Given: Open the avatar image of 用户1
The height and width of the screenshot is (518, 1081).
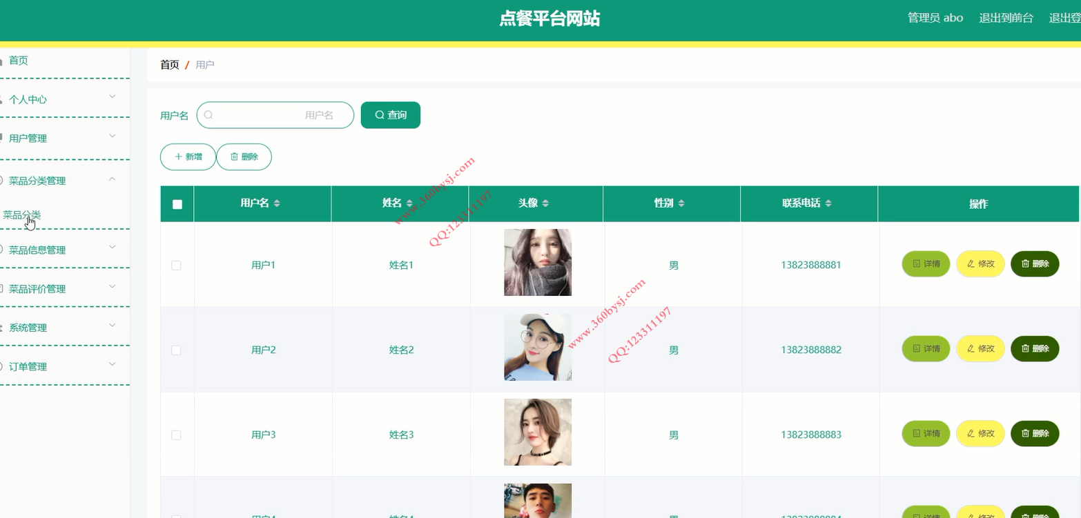Looking at the screenshot, I should [538, 262].
